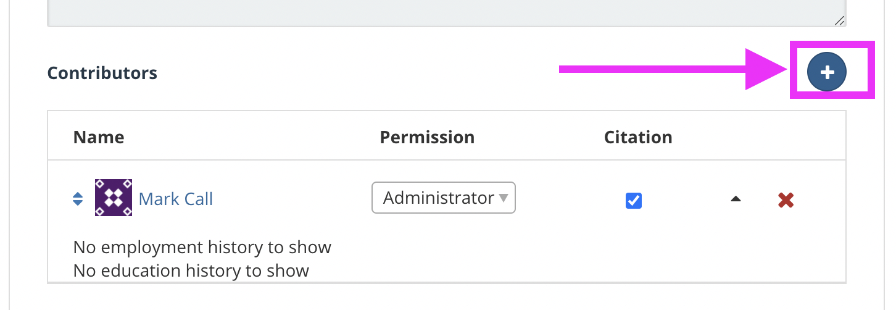Uncheck the Citation checkbox for Mark Call

[634, 200]
